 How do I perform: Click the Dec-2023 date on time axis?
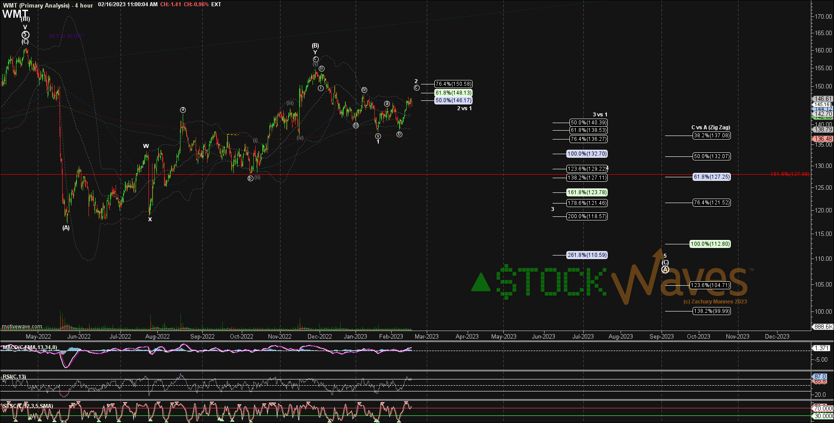coord(777,336)
